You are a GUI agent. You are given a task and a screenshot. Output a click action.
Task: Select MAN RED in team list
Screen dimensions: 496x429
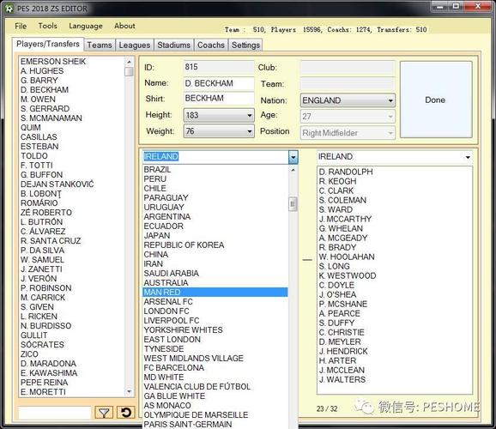[215, 293]
